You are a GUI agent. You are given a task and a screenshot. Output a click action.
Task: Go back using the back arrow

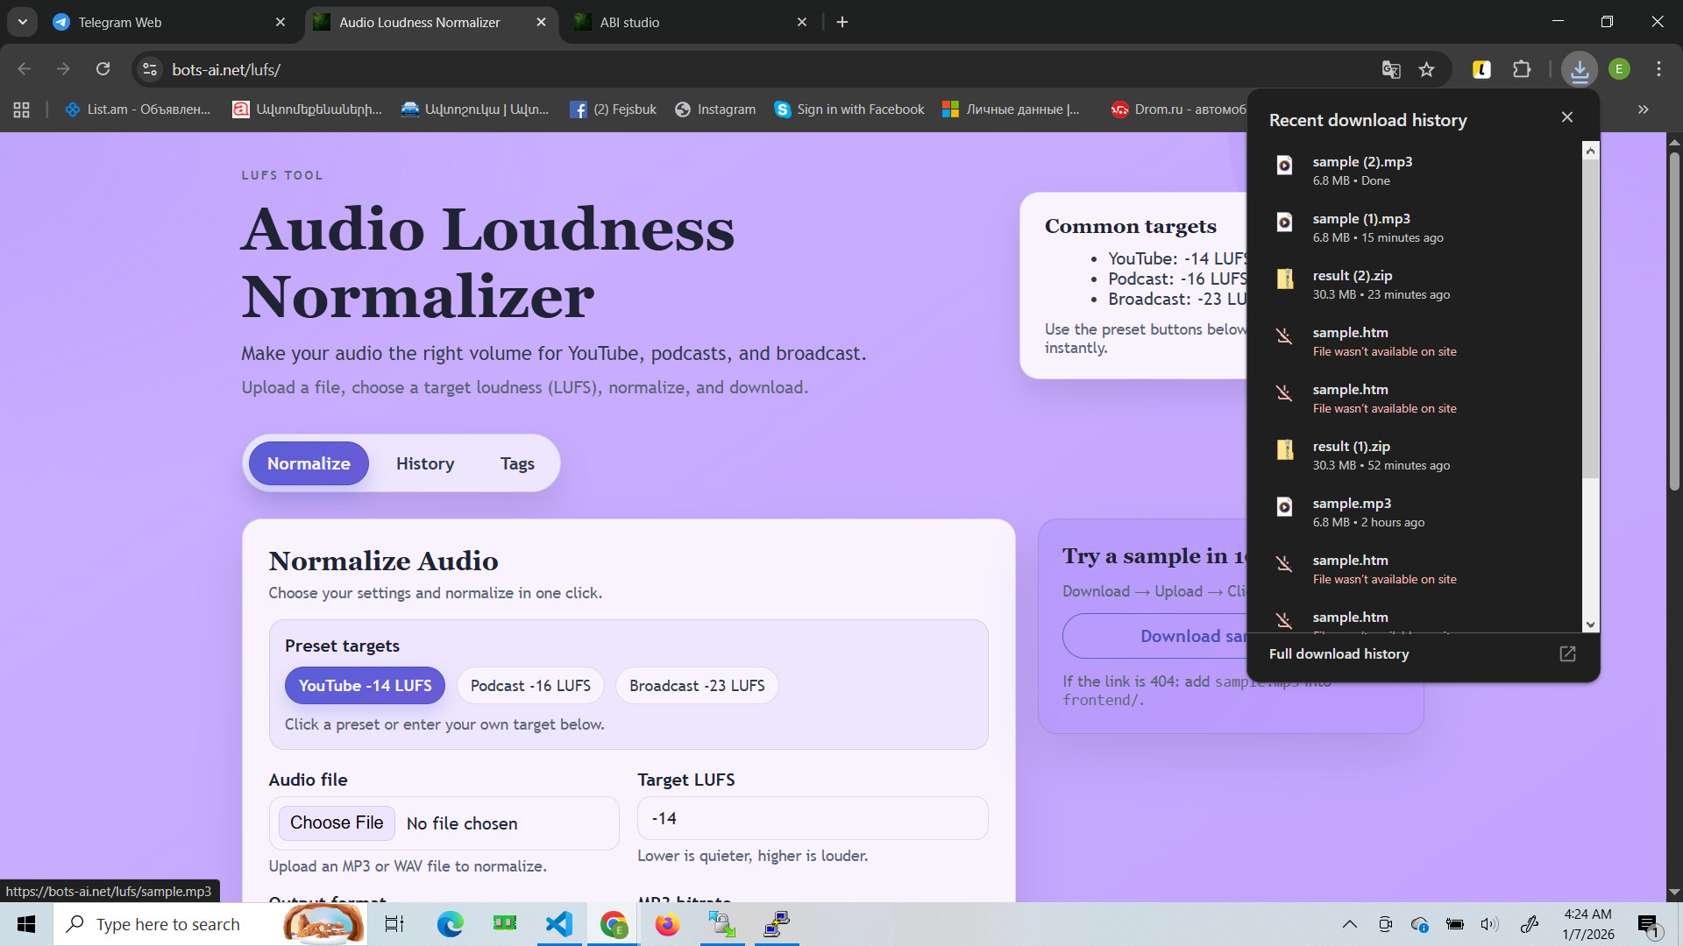pyautogui.click(x=24, y=68)
